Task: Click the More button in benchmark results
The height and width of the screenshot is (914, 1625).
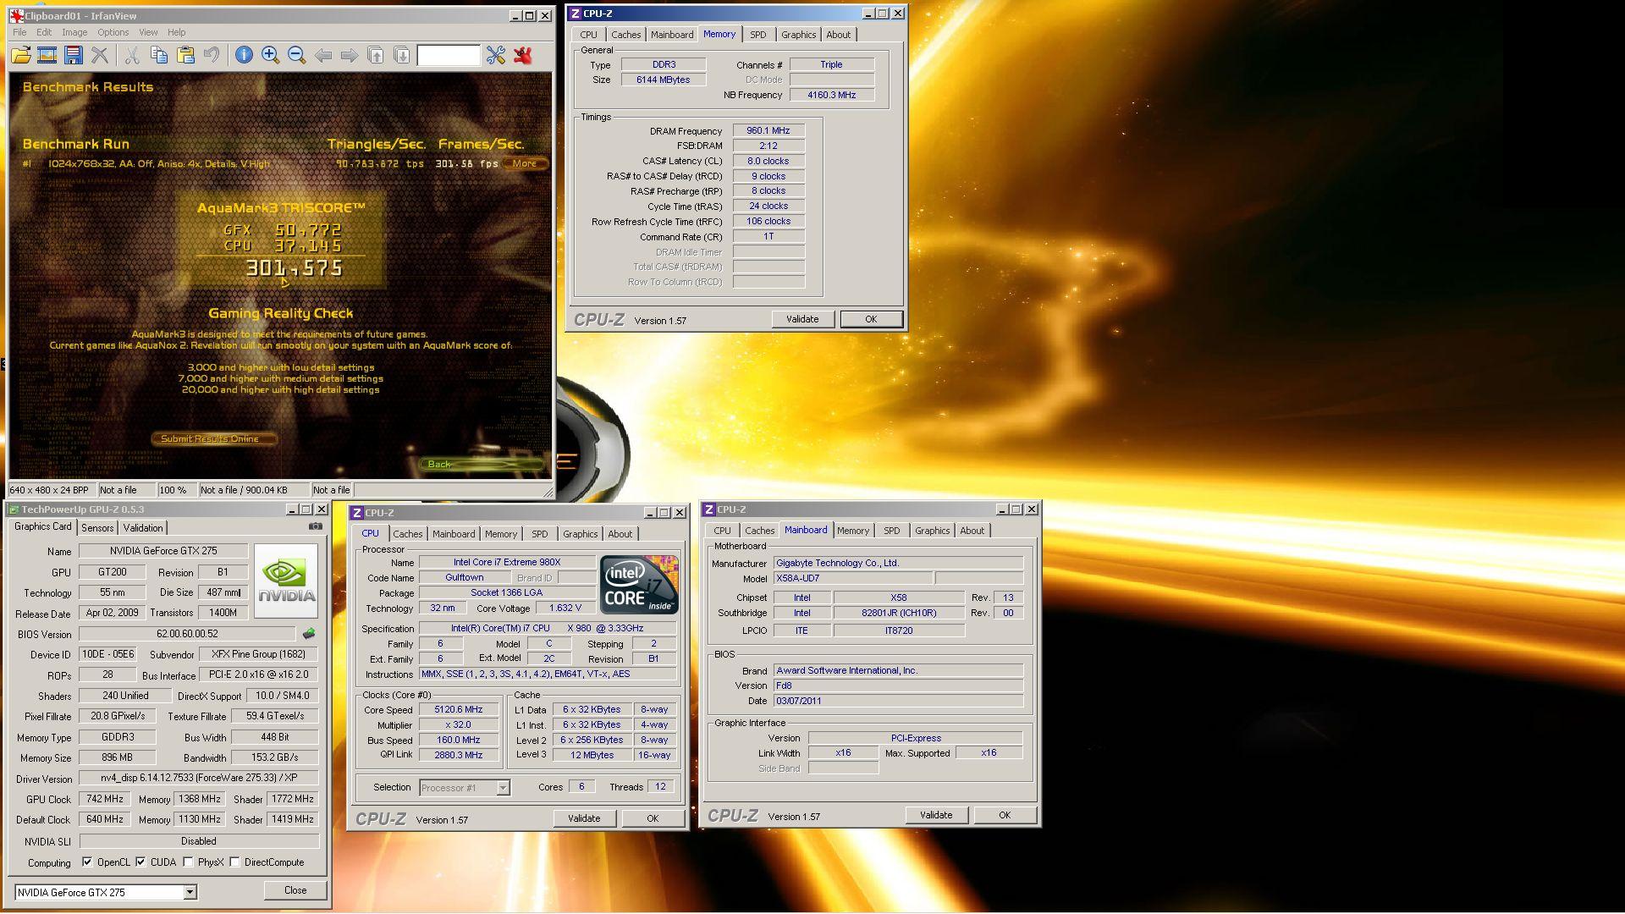Action: (x=525, y=164)
